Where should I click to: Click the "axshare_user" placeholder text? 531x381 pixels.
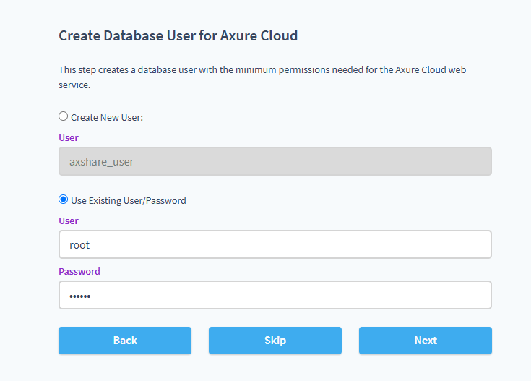coord(101,162)
